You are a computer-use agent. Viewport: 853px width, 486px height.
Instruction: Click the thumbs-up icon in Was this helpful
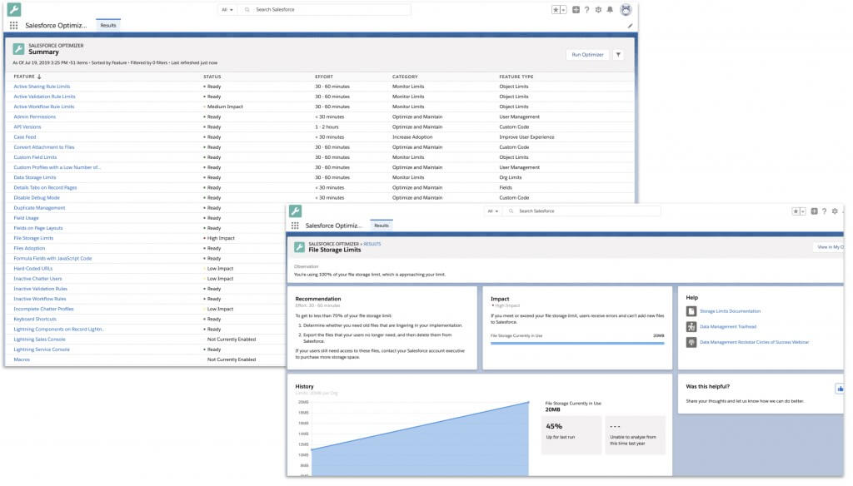point(841,388)
